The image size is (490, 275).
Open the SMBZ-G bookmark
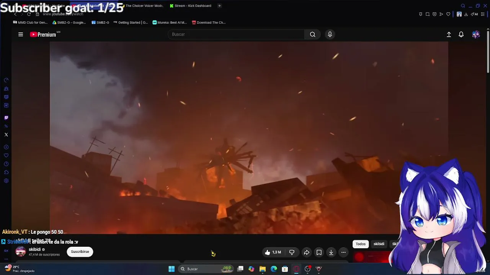coord(100,23)
